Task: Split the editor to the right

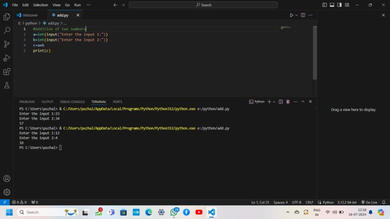Action: point(303,15)
